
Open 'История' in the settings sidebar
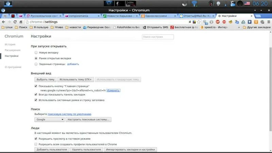point(10,45)
